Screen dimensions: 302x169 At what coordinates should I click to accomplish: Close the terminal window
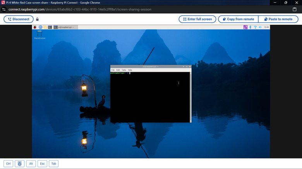point(190,67)
